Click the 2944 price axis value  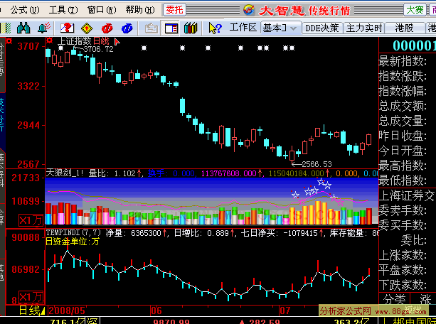[x=28, y=125]
